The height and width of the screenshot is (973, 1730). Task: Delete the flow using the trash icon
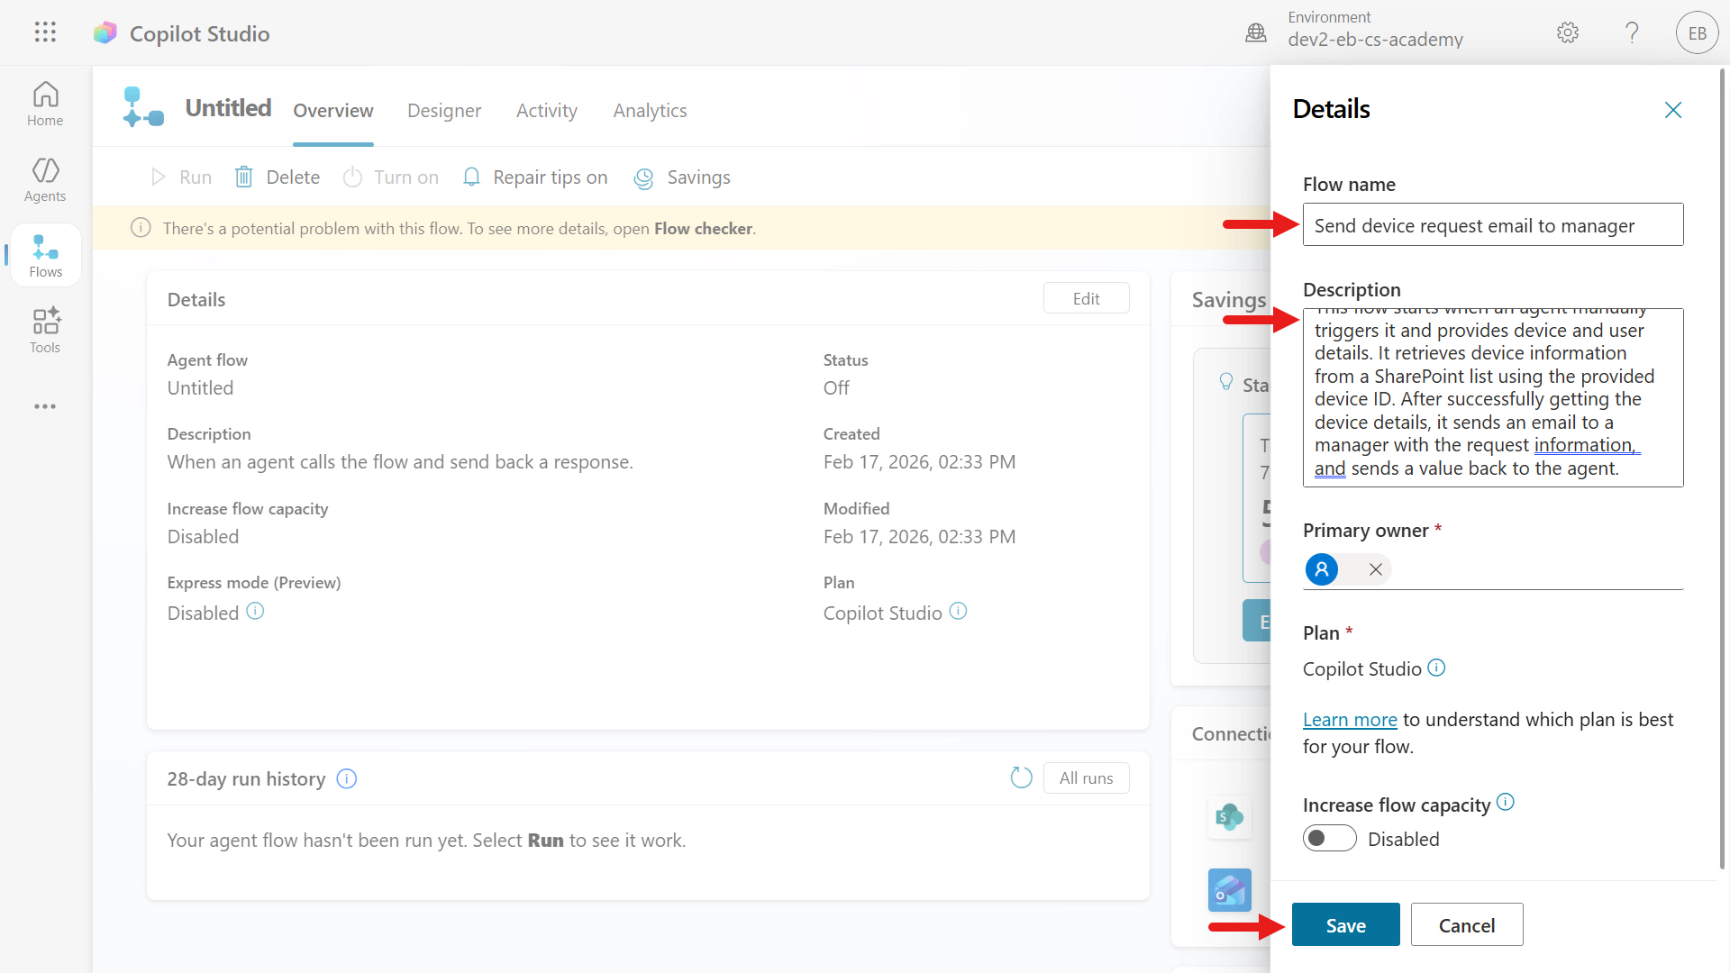tap(243, 177)
